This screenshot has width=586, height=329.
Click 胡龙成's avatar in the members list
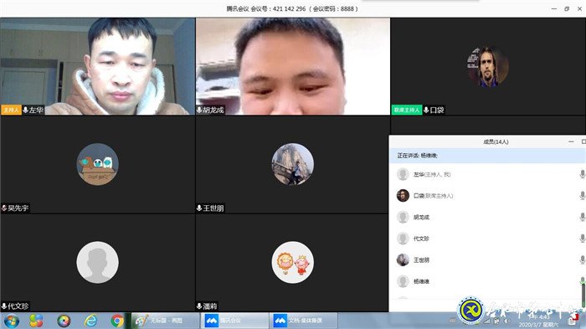403,217
